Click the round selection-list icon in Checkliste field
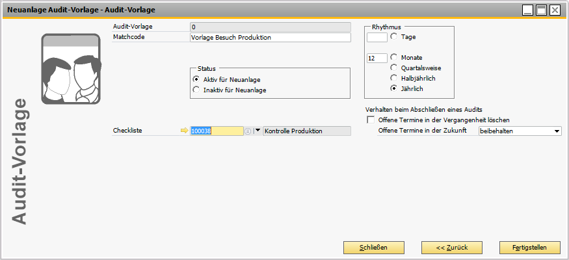Viewport: 569px width, 260px height. [248, 131]
